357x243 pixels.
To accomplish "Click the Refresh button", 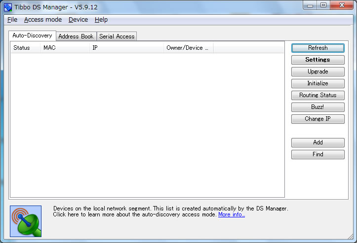I will (x=318, y=48).
